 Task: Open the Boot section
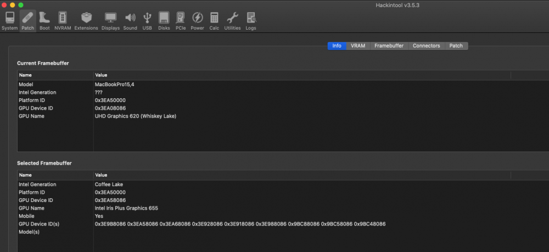point(44,21)
